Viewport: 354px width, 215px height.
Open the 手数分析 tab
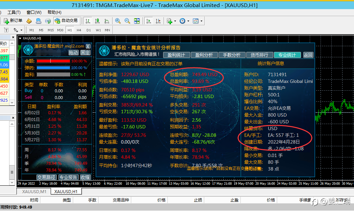(x=232, y=55)
